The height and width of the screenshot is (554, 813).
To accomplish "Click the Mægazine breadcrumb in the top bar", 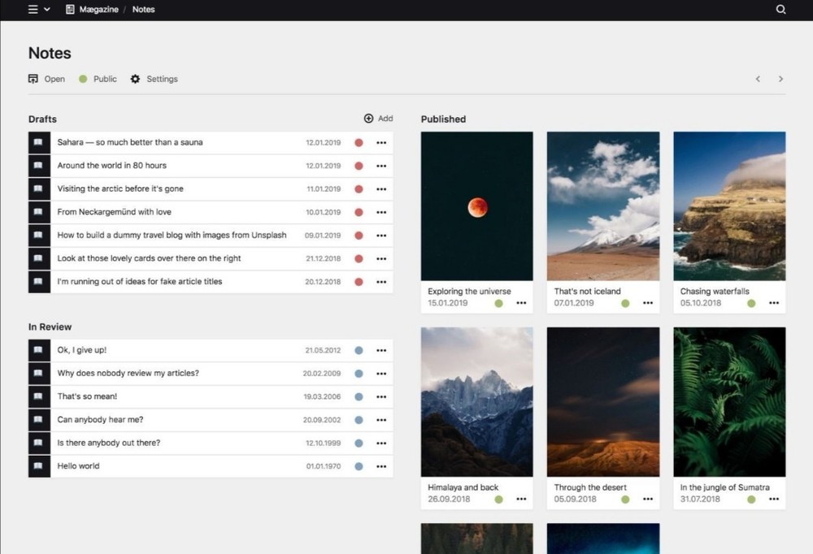I will pos(97,10).
